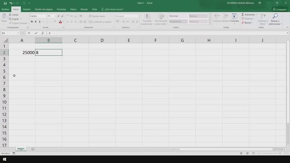Switch to Page Layout view icon
The width and height of the screenshot is (290, 163).
[247, 153]
